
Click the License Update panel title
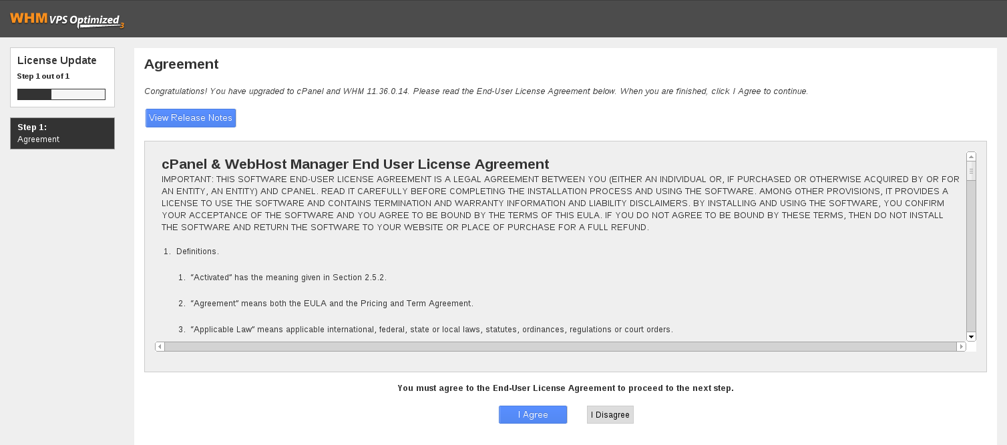click(x=57, y=60)
